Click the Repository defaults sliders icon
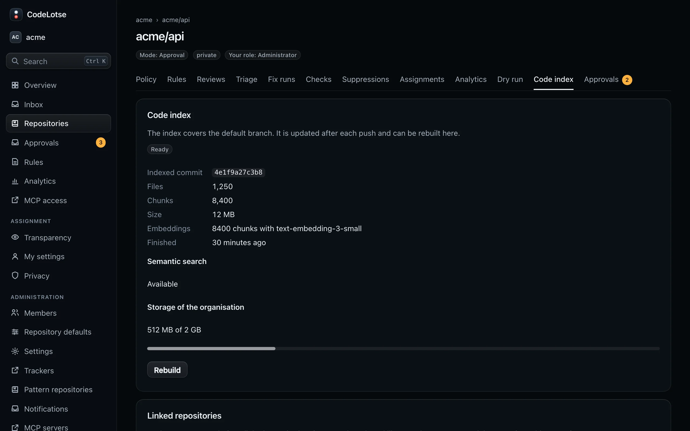 pos(15,332)
